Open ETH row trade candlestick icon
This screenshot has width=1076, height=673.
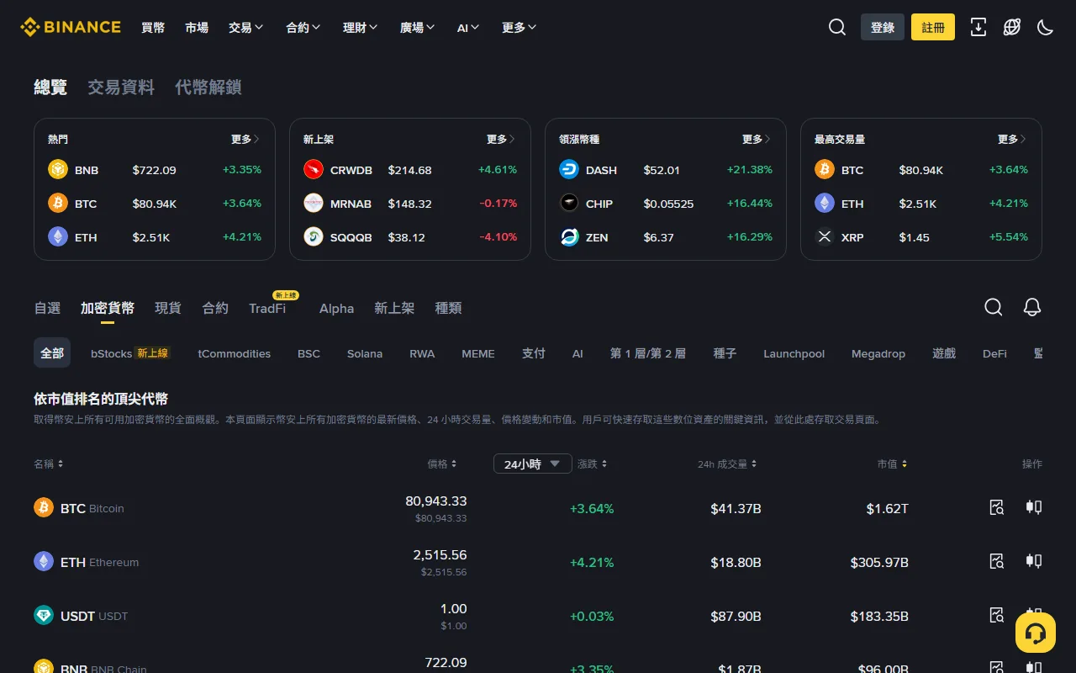pyautogui.click(x=1034, y=561)
